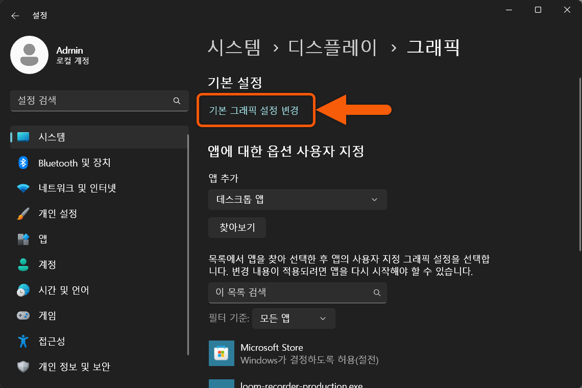The width and height of the screenshot is (582, 388).
Task: Open the 시스템 settings section icon
Action: coord(22,137)
